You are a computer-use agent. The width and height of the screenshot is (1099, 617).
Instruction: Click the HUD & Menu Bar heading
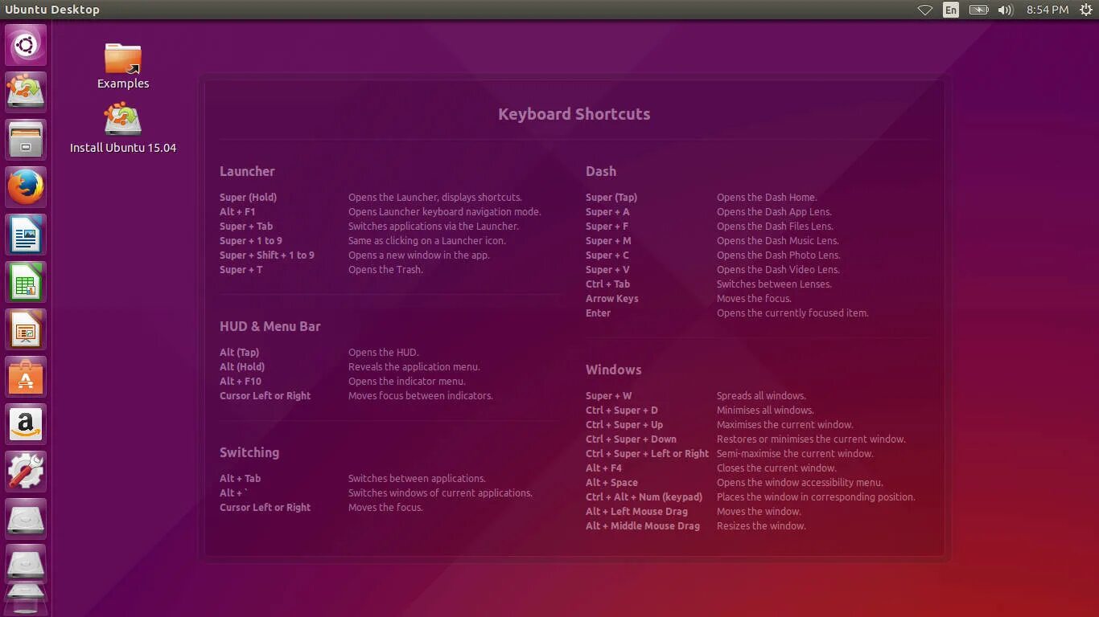(270, 326)
